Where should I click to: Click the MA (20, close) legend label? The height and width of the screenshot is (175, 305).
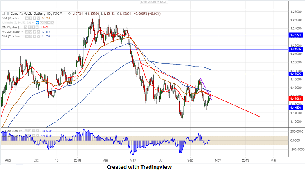click(x=11, y=27)
